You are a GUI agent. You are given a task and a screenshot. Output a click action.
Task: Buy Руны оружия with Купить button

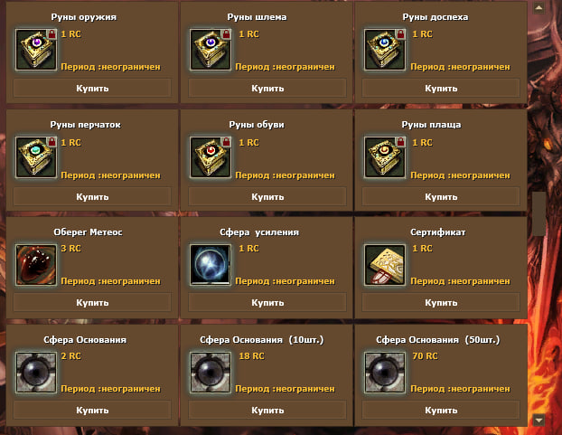pos(92,89)
